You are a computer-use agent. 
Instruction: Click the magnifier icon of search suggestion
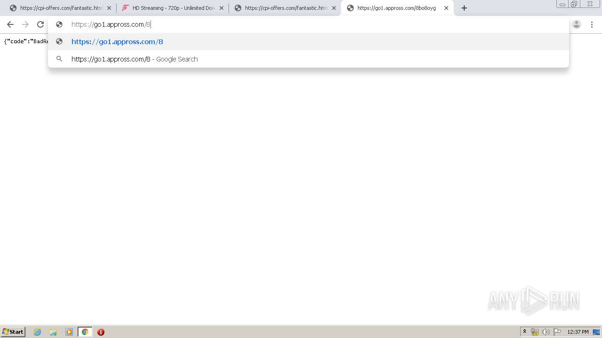[59, 59]
